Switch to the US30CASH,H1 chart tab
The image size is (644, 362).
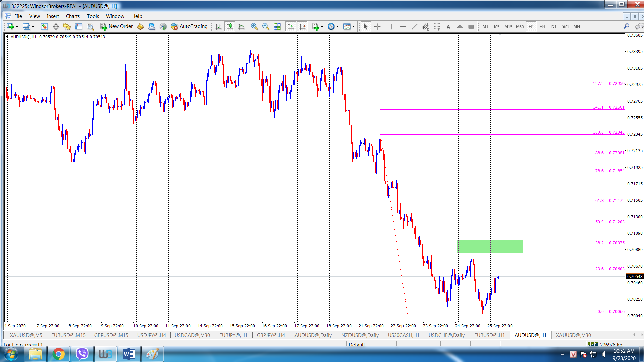(x=404, y=335)
